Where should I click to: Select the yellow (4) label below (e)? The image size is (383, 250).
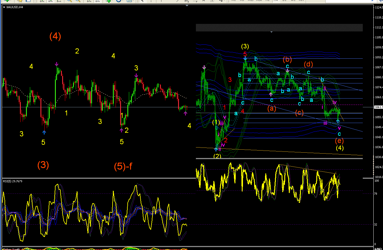click(340, 148)
